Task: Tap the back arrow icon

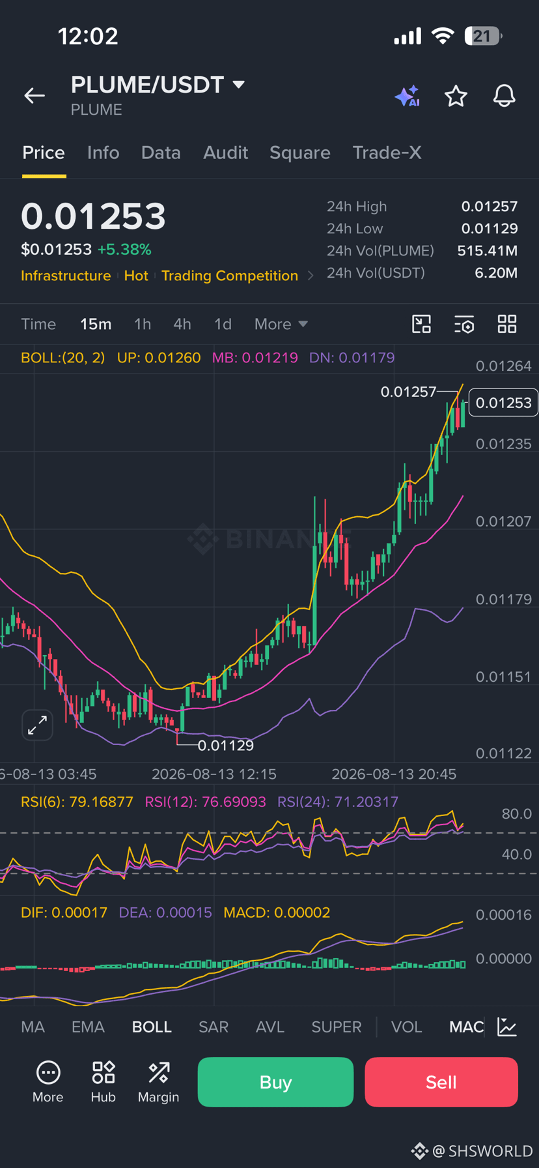Action: (x=35, y=96)
